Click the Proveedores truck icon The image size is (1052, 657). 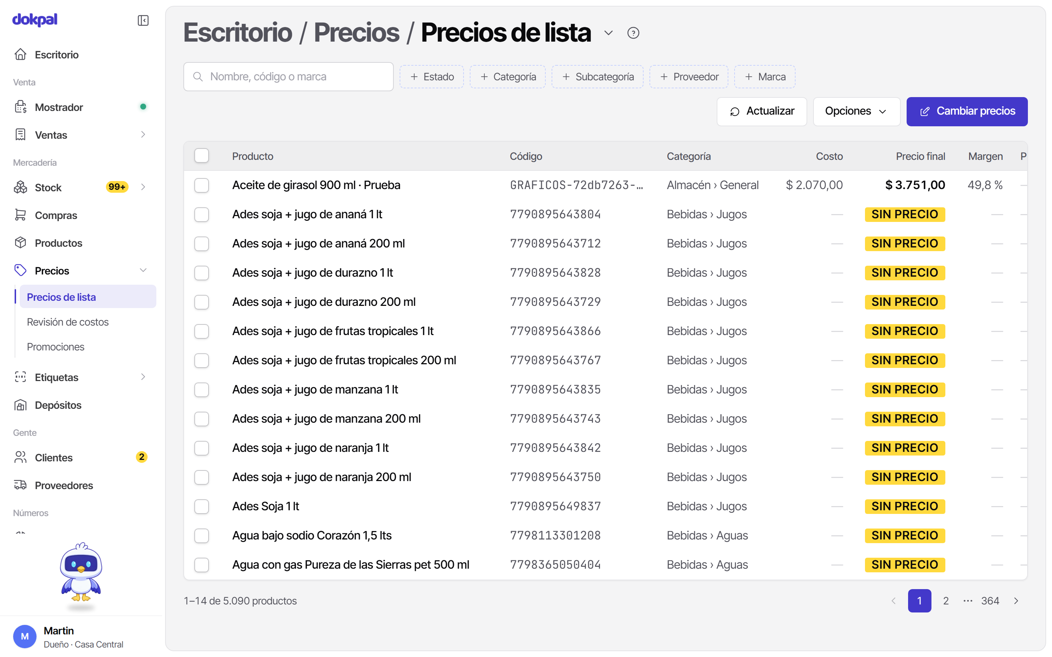(x=20, y=485)
